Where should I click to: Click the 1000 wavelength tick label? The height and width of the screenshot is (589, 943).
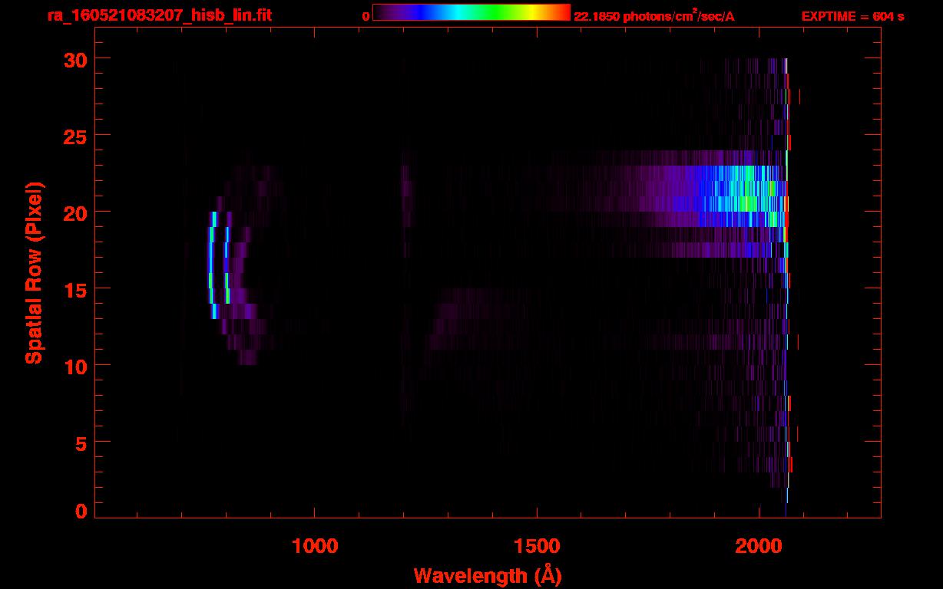(315, 546)
